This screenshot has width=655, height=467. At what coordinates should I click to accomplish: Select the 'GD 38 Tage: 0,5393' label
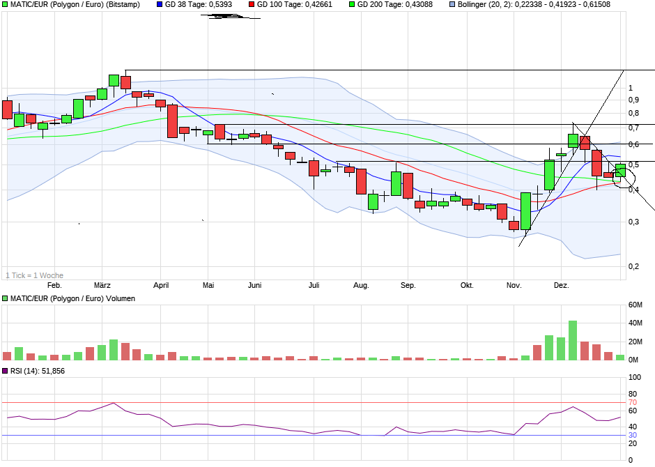click(199, 5)
